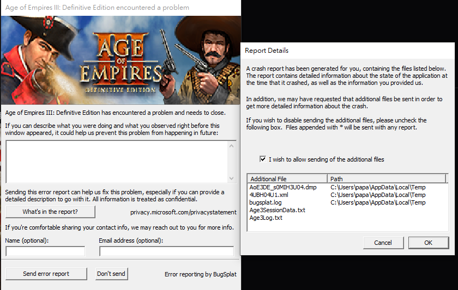Open the privacy.microsoft.com/privacystatement link

tap(183, 212)
